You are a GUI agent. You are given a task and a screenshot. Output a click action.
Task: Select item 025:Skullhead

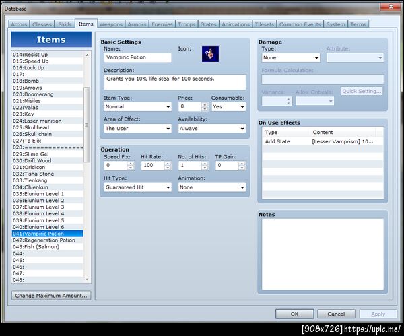click(48, 127)
